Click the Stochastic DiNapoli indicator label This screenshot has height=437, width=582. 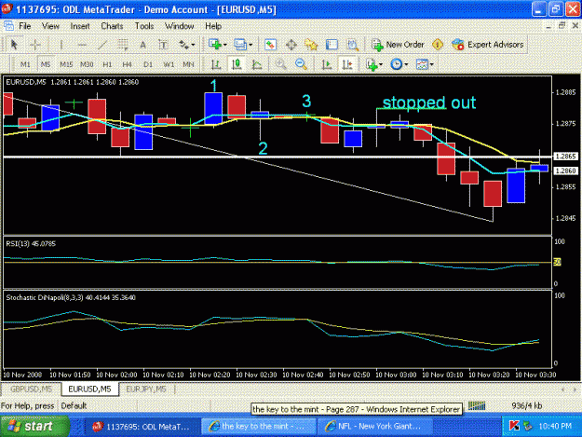[71, 298]
